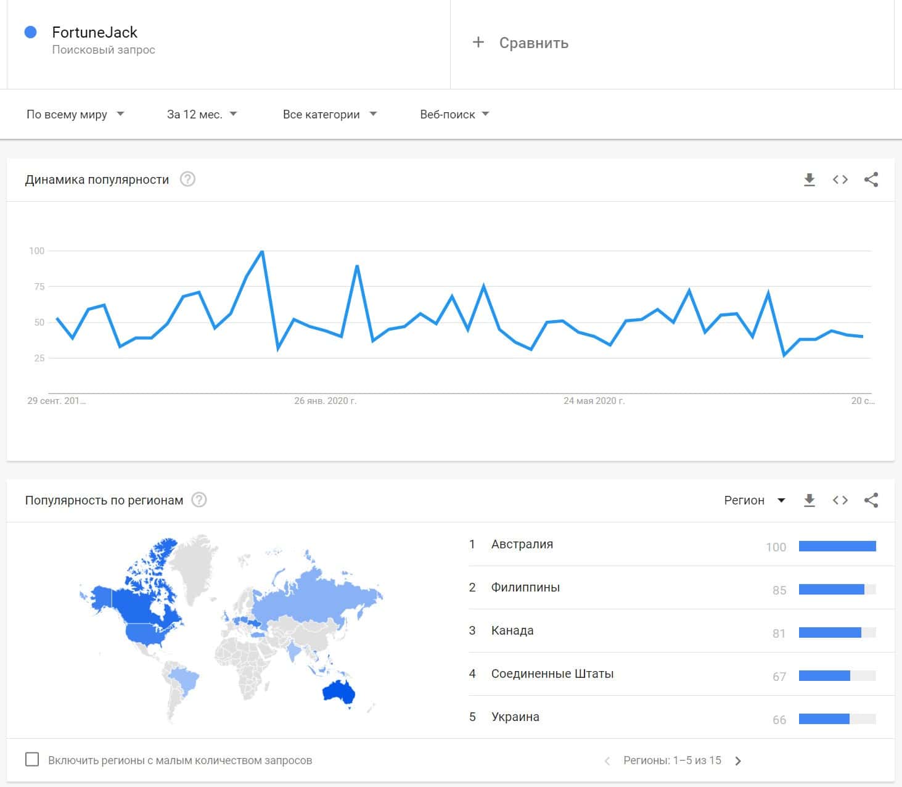Image resolution: width=902 pixels, height=787 pixels.
Task: Download the Популярность по регионам data
Action: tap(810, 500)
